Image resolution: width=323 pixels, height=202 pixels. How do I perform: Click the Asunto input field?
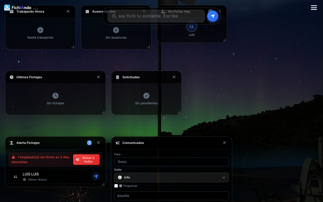click(x=172, y=196)
